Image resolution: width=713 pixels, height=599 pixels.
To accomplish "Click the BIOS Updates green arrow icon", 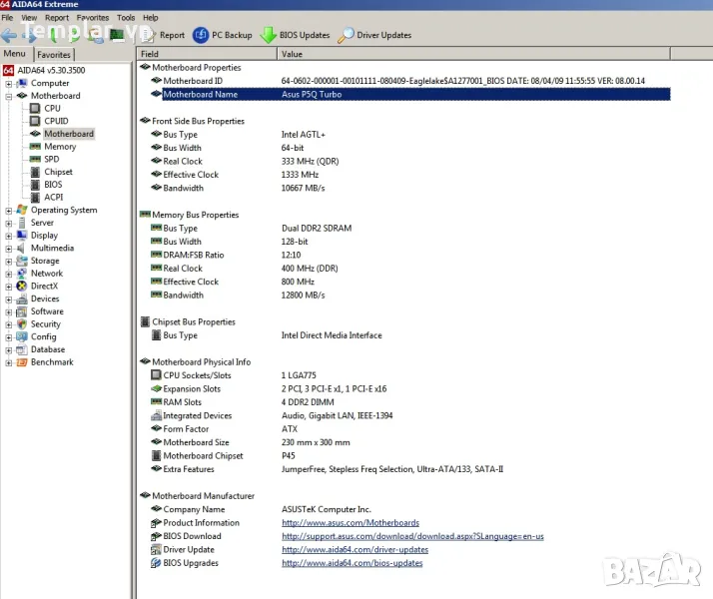I will tap(269, 35).
